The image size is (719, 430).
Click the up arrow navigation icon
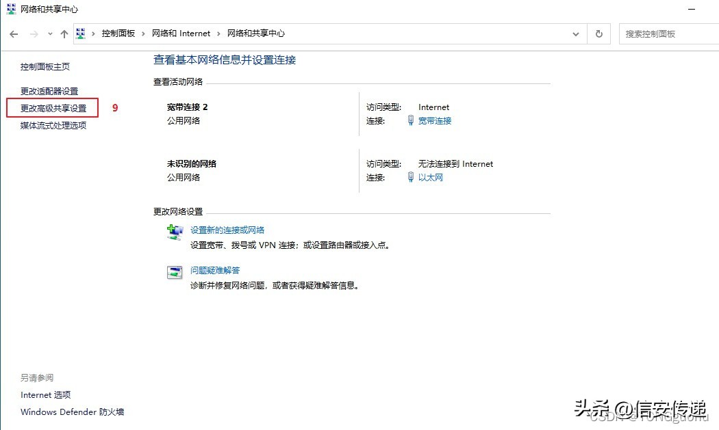[x=64, y=33]
